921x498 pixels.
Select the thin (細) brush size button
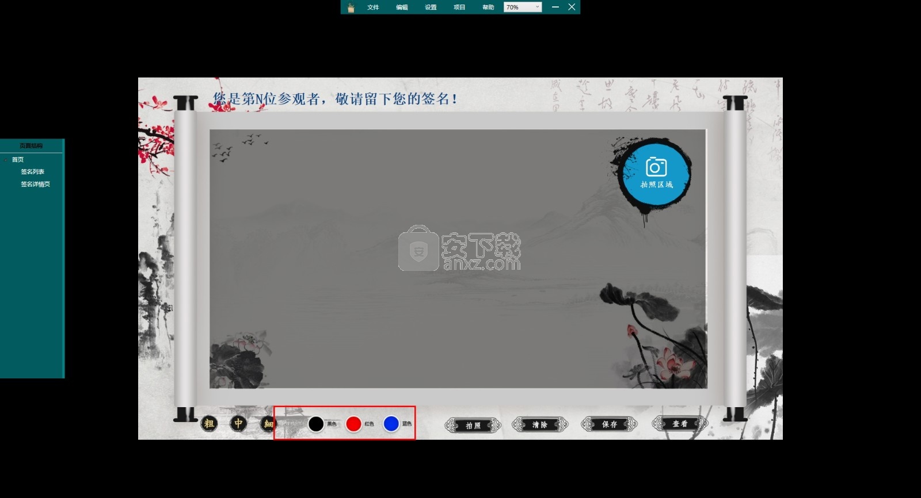[x=268, y=424]
